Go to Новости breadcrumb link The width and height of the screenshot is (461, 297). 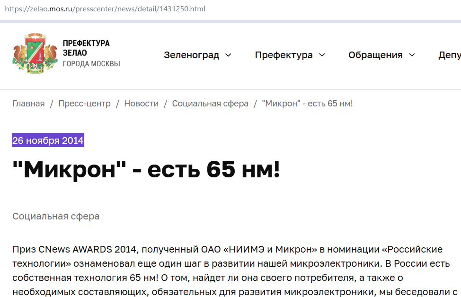(142, 104)
